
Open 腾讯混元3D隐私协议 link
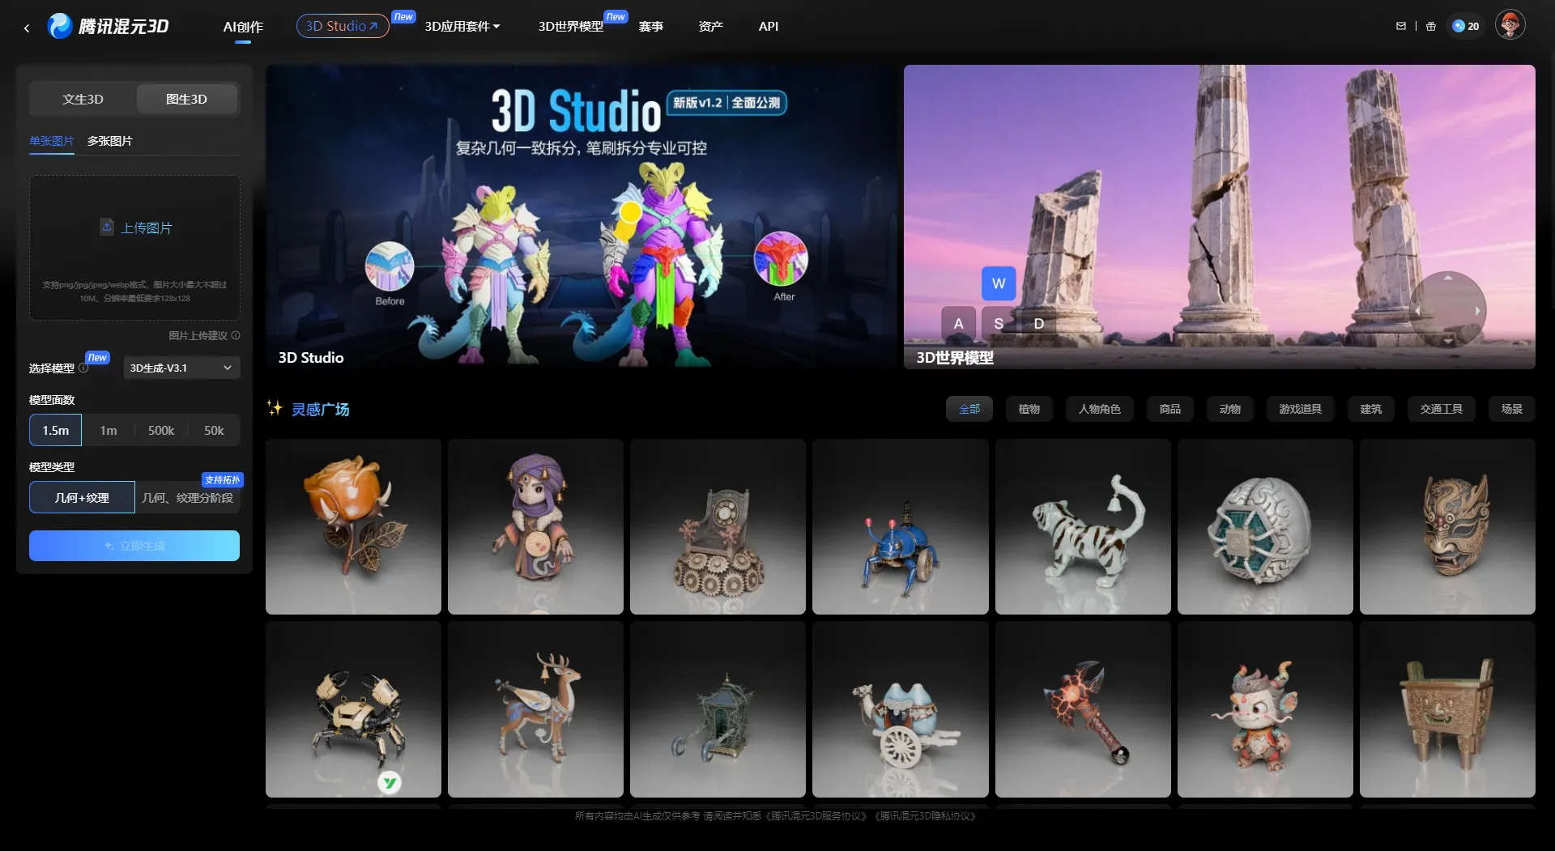tap(927, 816)
